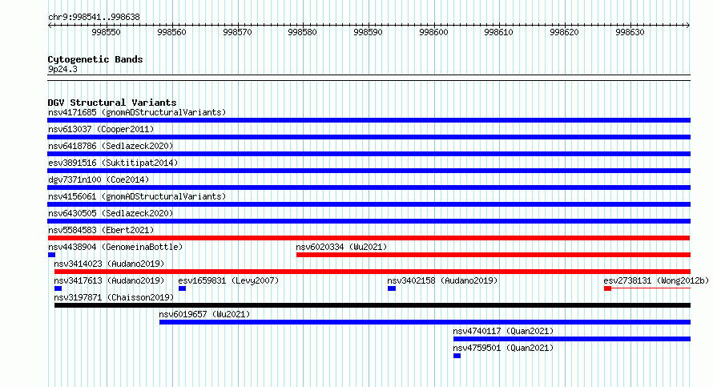Click esv1659831 (Levy2007) label

pos(228,280)
